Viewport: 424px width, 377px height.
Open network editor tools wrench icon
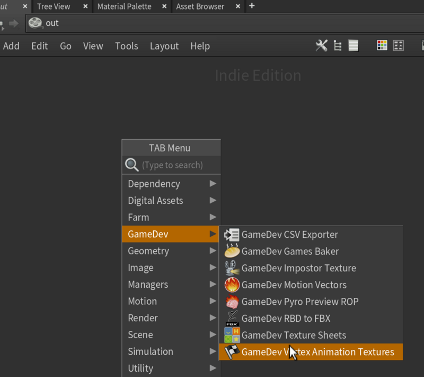click(322, 46)
